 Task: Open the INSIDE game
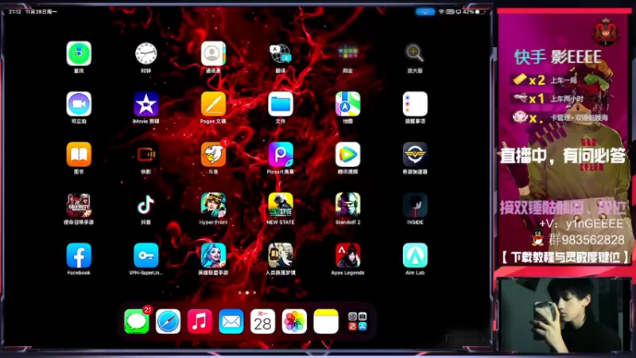pyautogui.click(x=415, y=205)
